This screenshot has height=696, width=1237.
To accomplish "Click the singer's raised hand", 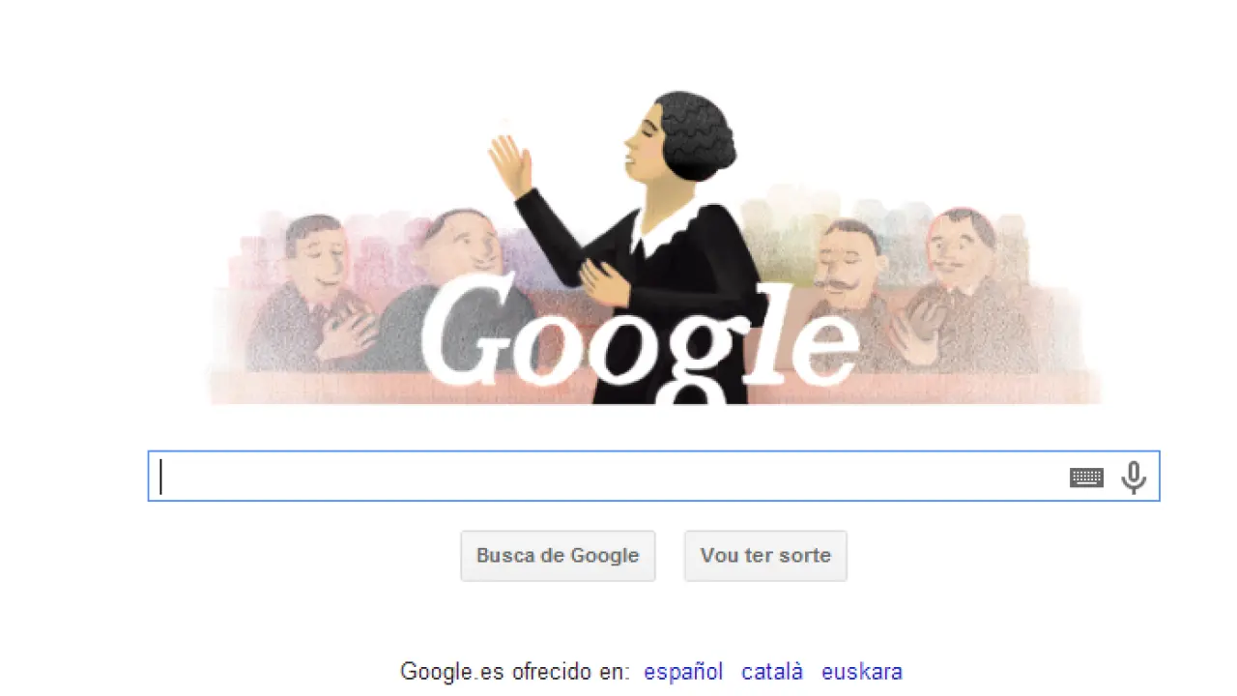I will [x=510, y=164].
